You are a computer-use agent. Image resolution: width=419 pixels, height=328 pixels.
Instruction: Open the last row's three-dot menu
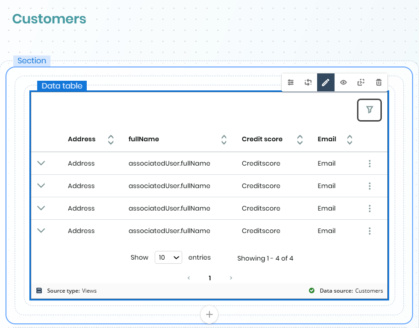coord(369,231)
